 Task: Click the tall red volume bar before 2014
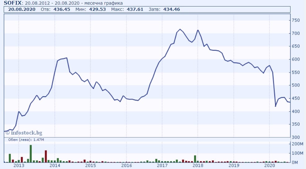46,156
